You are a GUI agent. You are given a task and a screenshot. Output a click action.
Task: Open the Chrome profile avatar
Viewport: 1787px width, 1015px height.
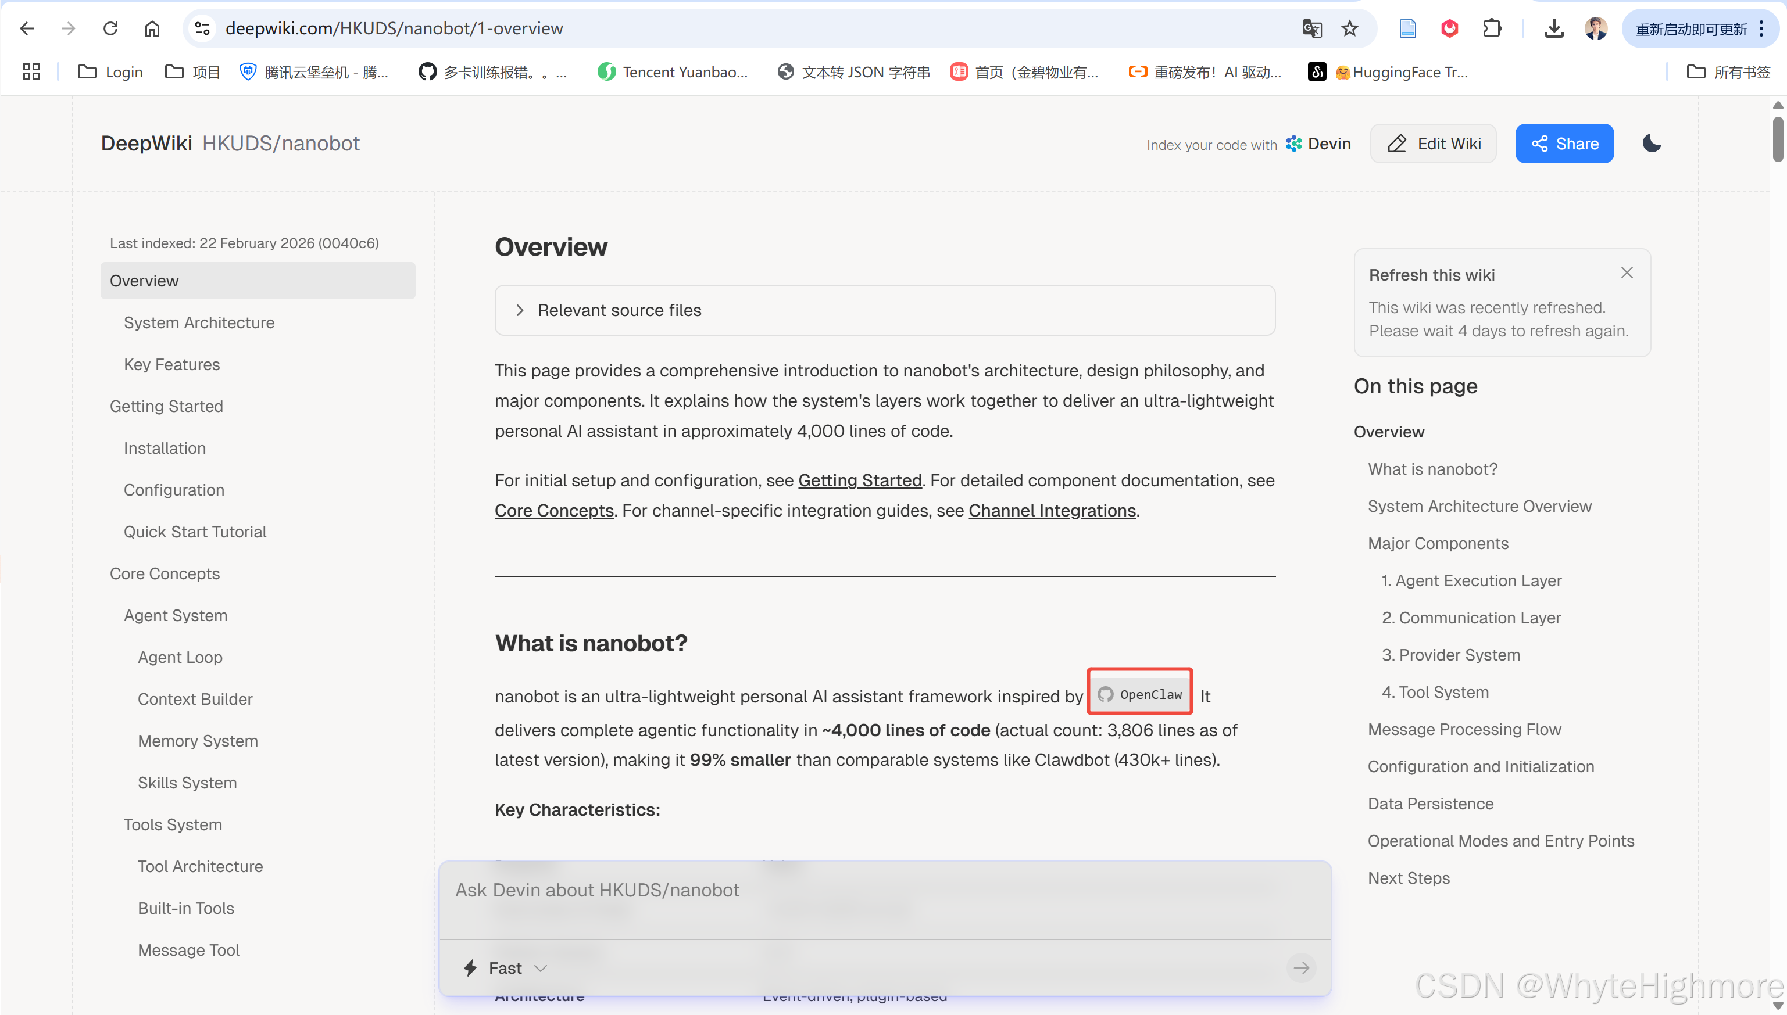point(1596,28)
